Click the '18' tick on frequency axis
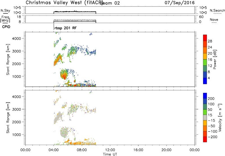 click(x=19, y=17)
